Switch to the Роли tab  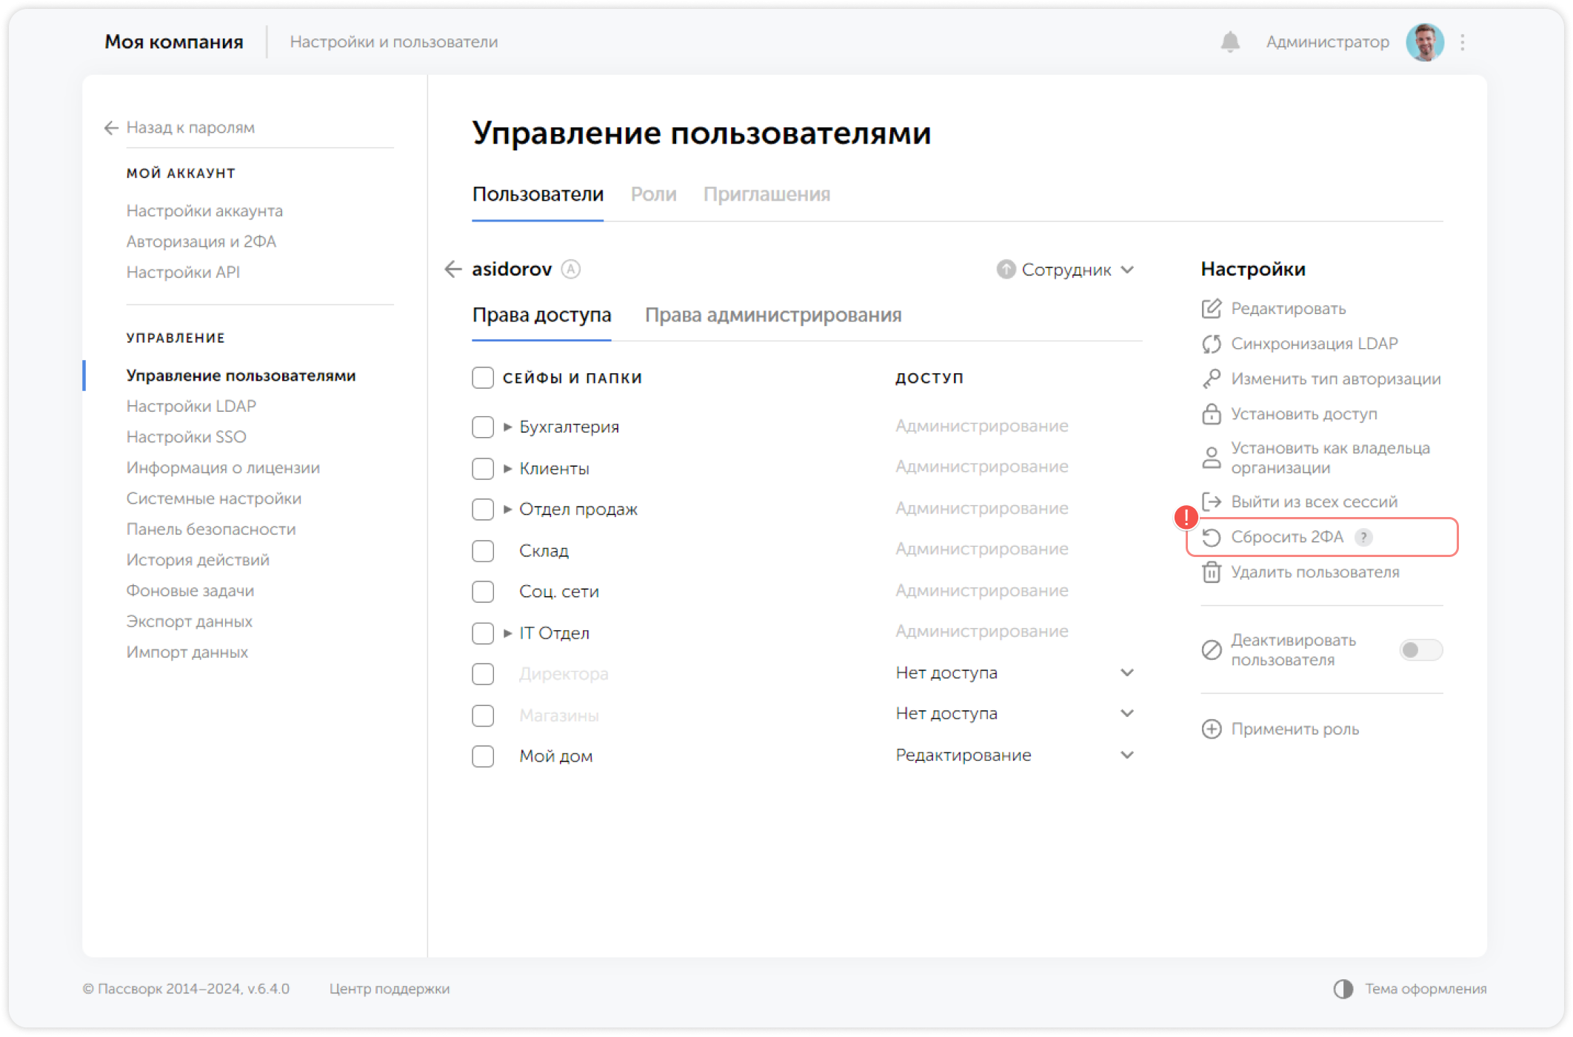pos(653,194)
